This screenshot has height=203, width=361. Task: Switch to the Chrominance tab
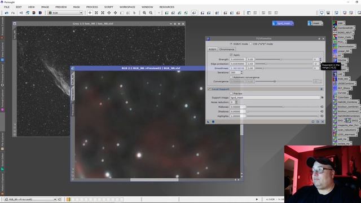[x=227, y=49]
